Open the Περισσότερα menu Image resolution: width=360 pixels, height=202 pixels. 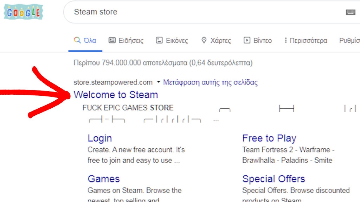tap(306, 41)
